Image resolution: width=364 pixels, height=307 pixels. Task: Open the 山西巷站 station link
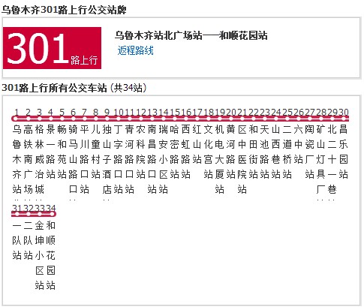[x=275, y=152]
